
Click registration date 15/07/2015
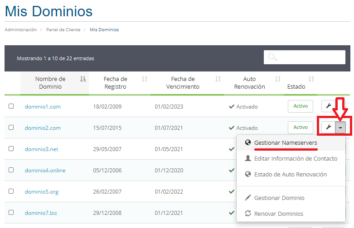tap(107, 128)
